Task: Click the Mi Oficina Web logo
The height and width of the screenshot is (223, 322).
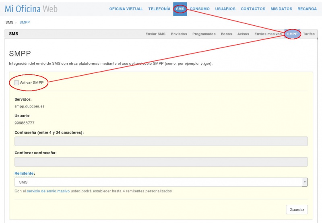Action: coord(31,9)
